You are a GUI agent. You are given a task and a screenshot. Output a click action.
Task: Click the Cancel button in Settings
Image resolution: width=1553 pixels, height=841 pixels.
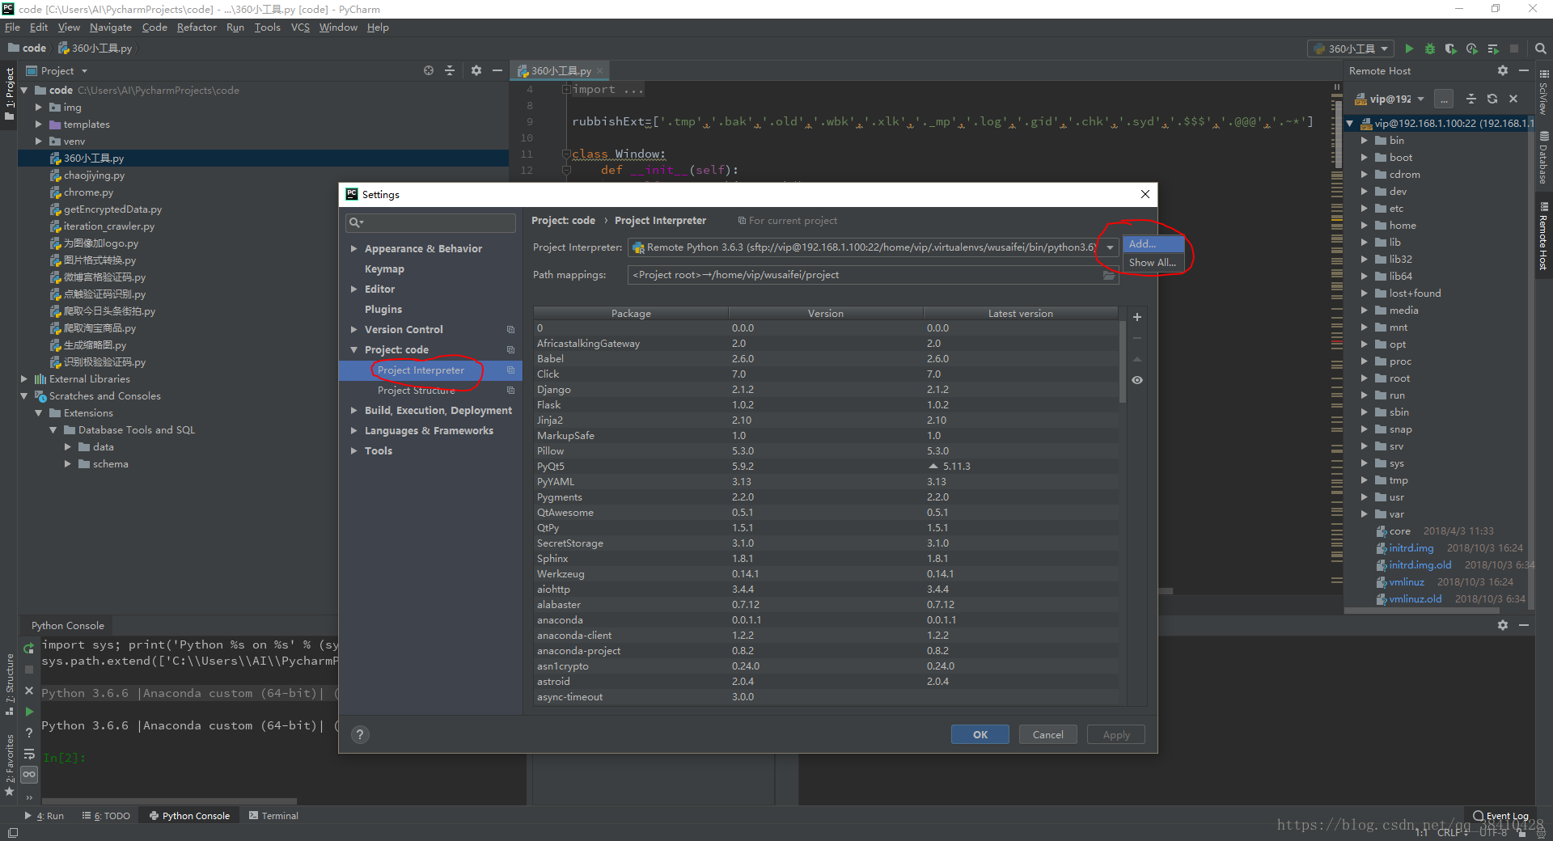1047,735
